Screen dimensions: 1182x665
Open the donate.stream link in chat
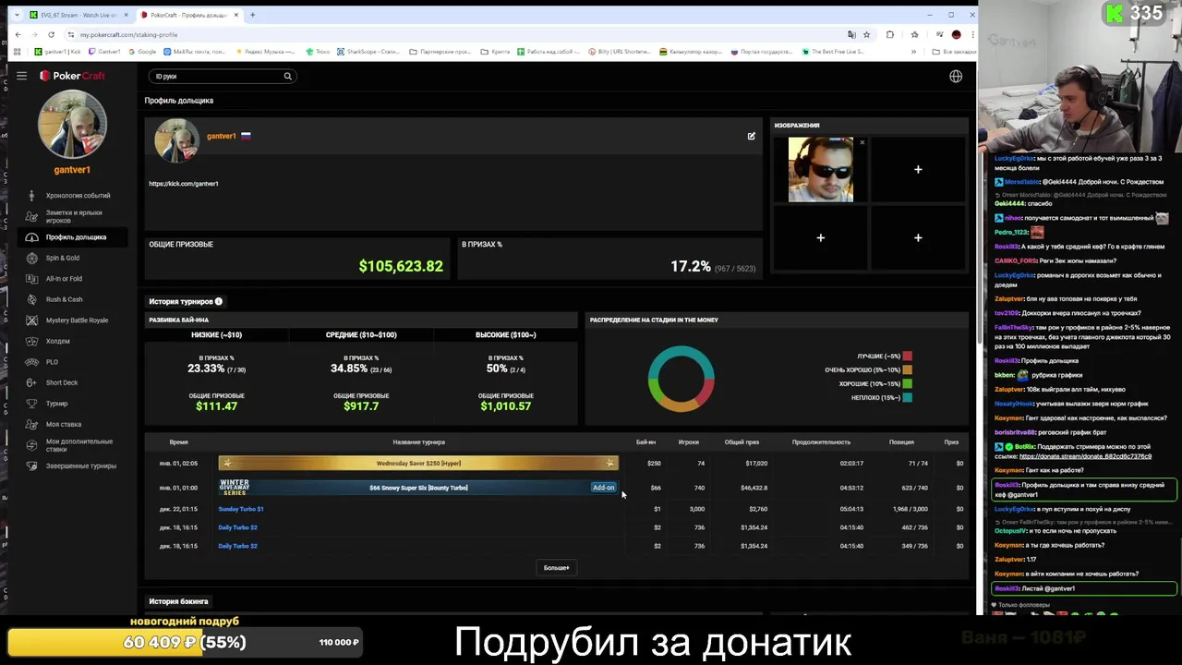[1085, 456]
